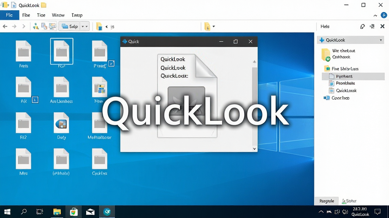
Task: Select the Caar Inob tree item
Action: coord(337,98)
